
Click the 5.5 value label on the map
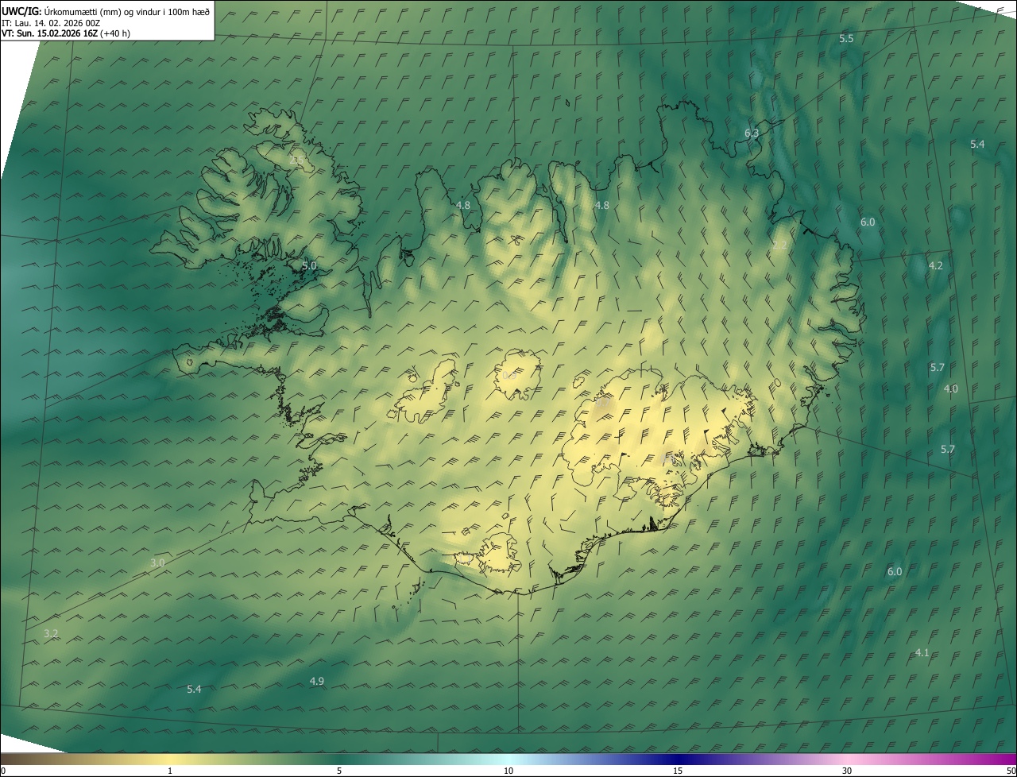click(846, 39)
